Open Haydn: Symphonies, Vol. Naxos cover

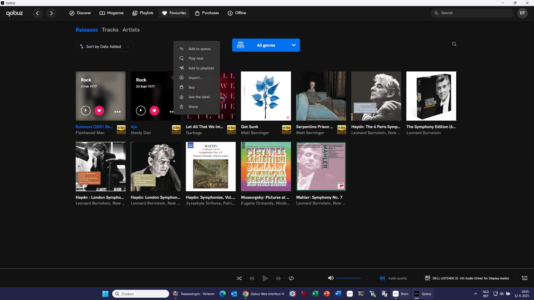tap(211, 167)
